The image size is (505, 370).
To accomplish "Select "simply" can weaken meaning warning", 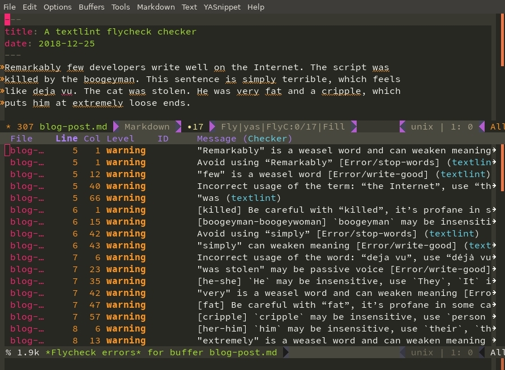I will click(x=250, y=246).
